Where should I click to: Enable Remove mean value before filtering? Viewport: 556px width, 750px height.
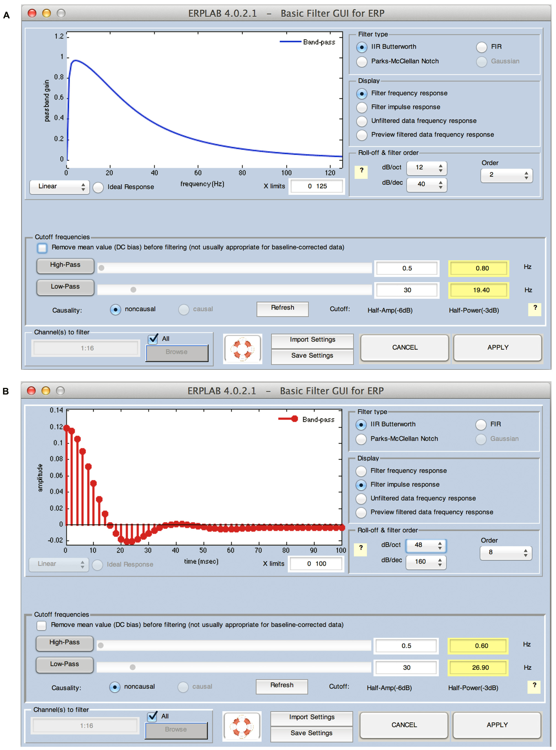tap(42, 248)
